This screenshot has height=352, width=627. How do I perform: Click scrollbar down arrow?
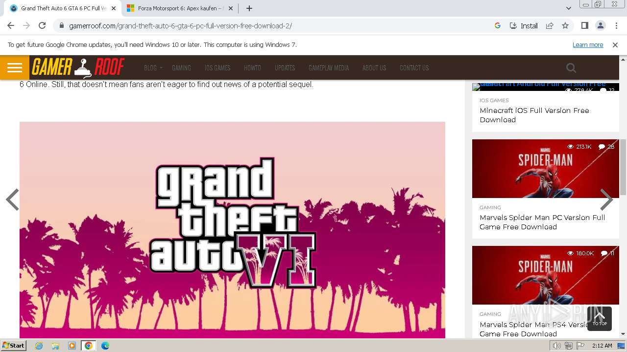[623, 334]
